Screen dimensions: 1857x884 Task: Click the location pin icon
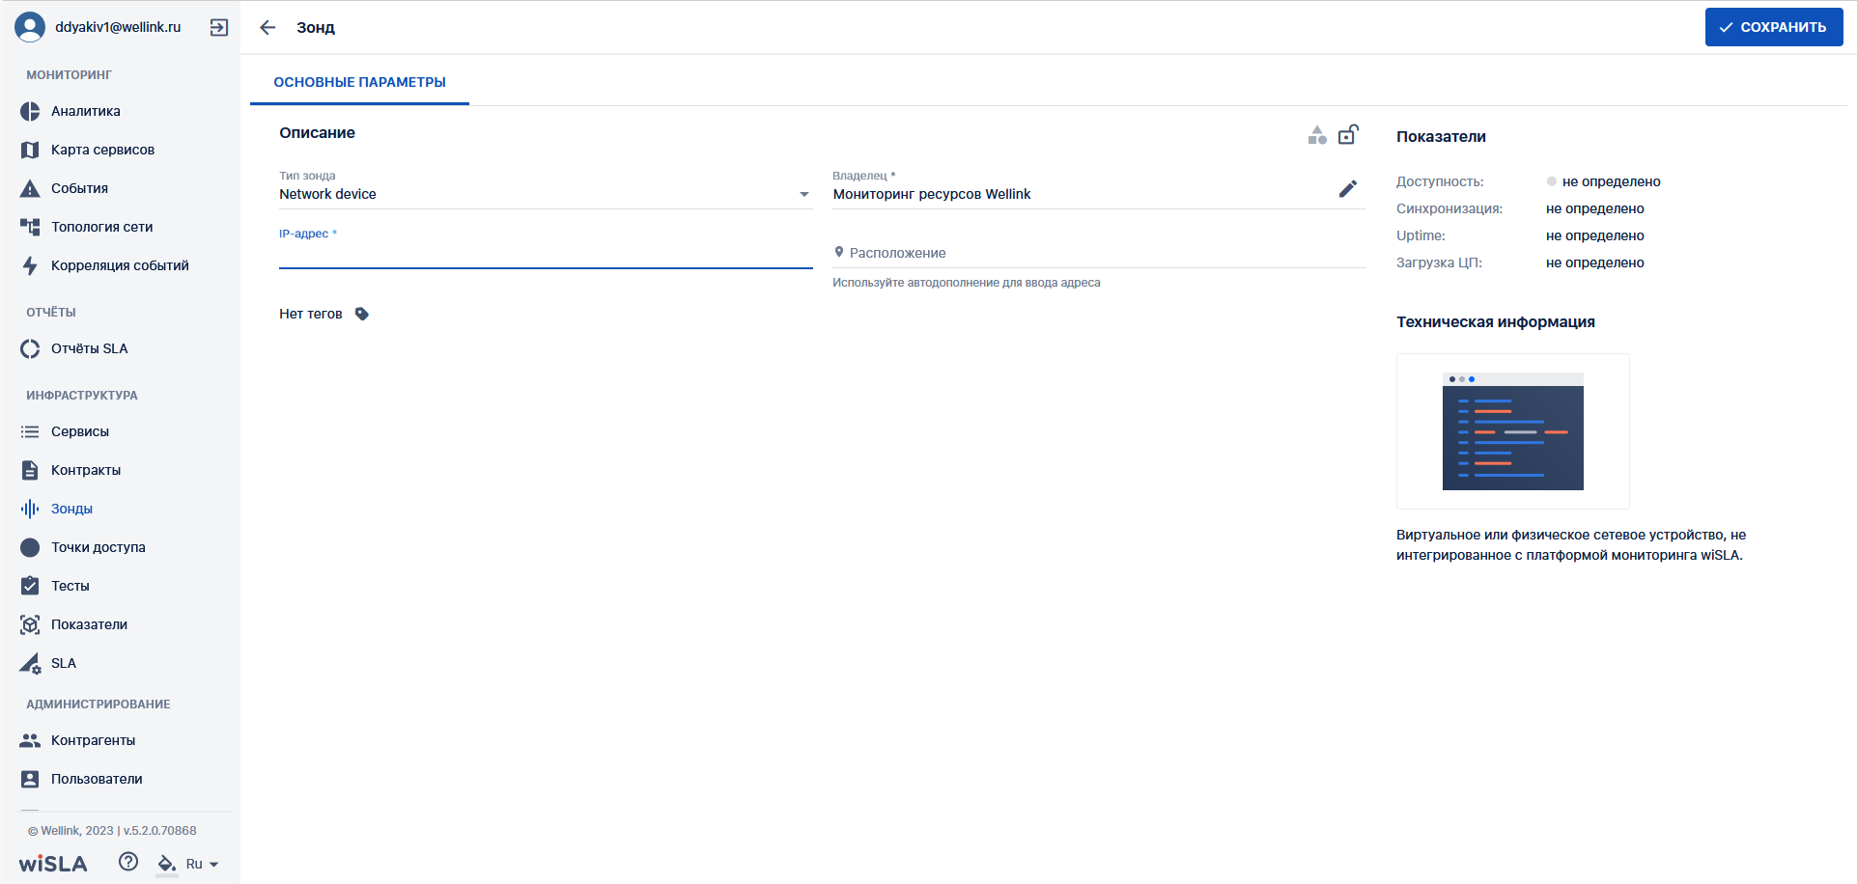pyautogui.click(x=839, y=252)
